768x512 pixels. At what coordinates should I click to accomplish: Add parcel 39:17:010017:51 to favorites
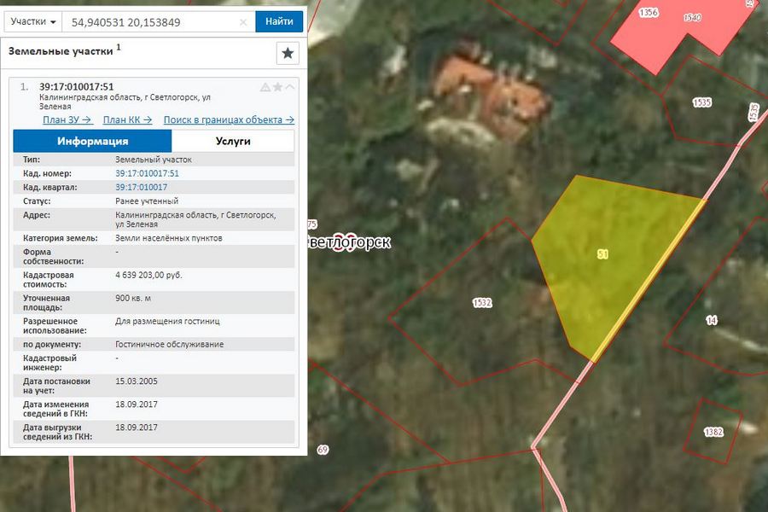point(277,87)
